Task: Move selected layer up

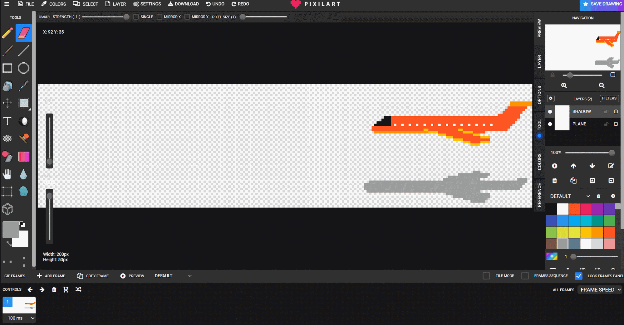Action: click(573, 166)
